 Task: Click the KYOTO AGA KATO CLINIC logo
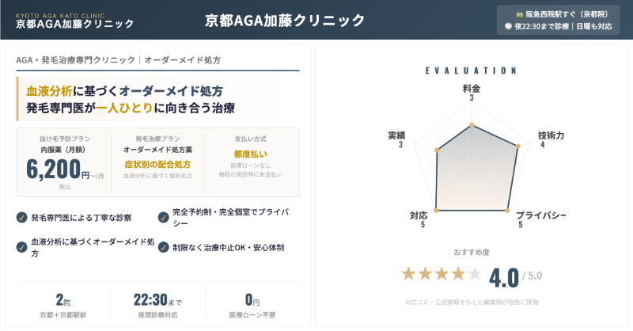[x=75, y=20]
